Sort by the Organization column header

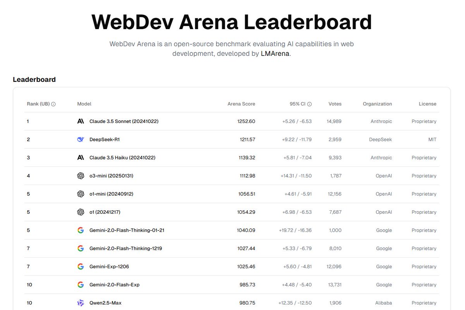coord(377,104)
